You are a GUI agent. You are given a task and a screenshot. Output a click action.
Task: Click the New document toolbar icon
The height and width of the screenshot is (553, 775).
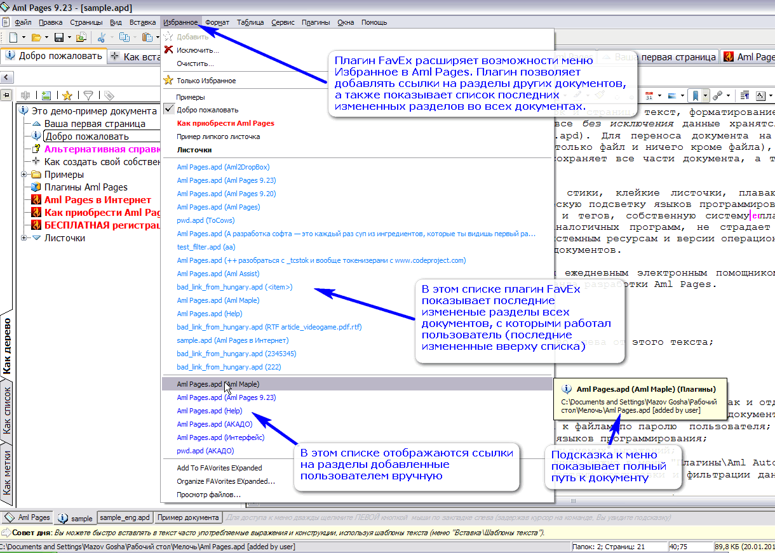[x=13, y=37]
